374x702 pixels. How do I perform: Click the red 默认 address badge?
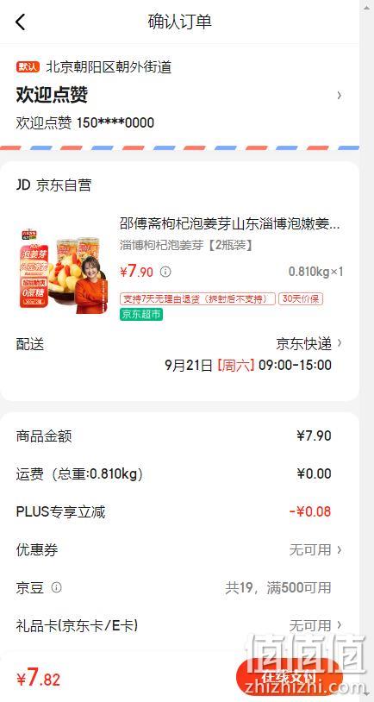point(28,67)
